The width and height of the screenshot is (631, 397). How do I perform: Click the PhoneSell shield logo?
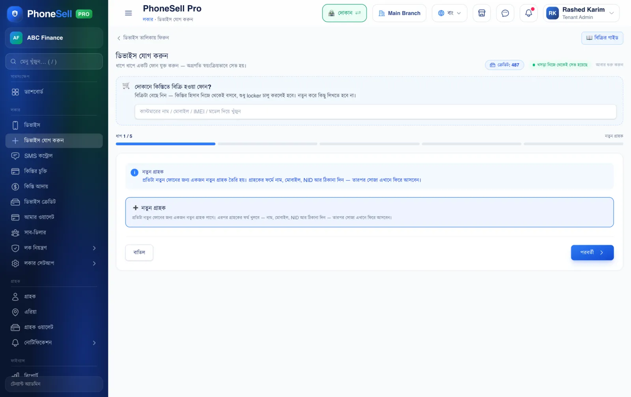click(x=15, y=14)
